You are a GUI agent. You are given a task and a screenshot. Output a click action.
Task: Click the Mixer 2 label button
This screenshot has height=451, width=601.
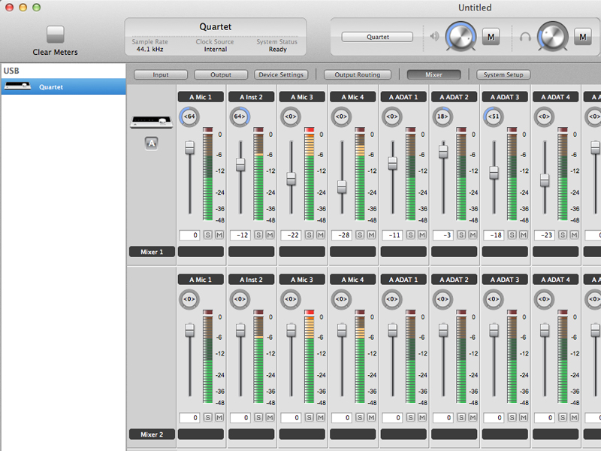(152, 434)
